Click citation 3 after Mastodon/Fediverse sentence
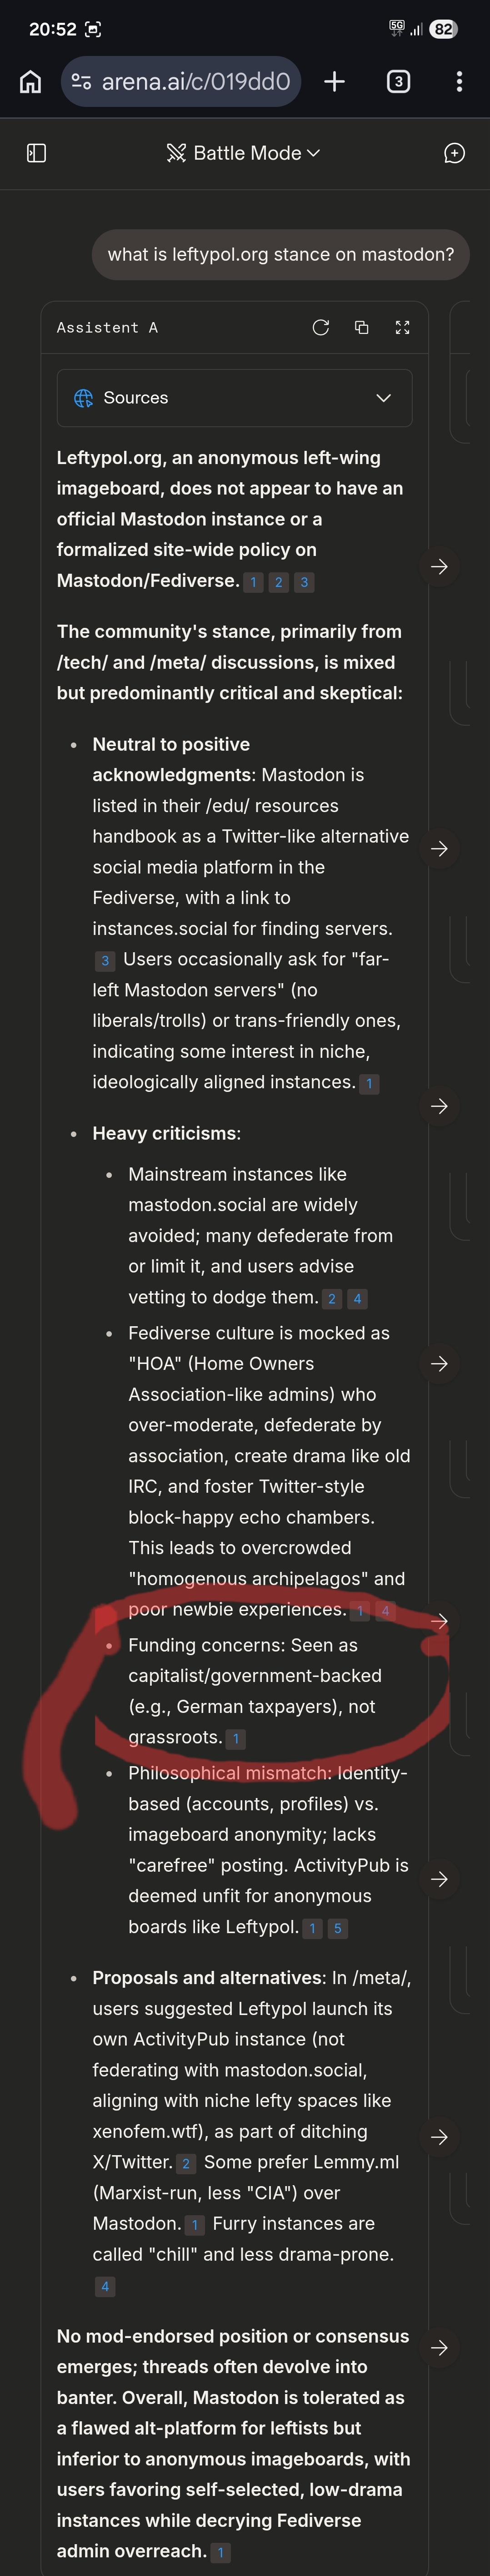490x2576 pixels. [x=304, y=582]
